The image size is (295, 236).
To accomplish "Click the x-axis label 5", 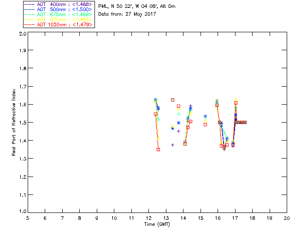I will [x=28, y=218].
